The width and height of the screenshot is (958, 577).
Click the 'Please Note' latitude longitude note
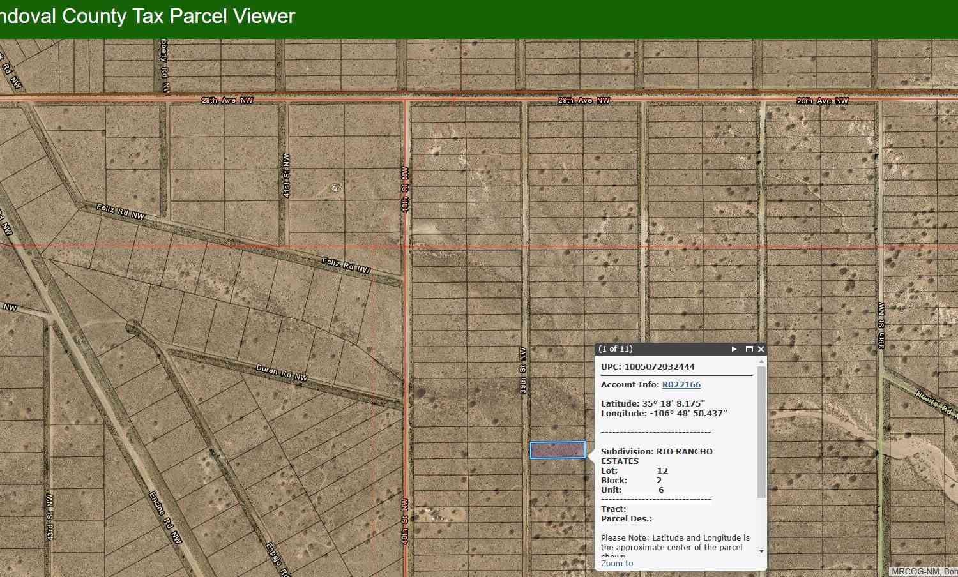point(675,546)
